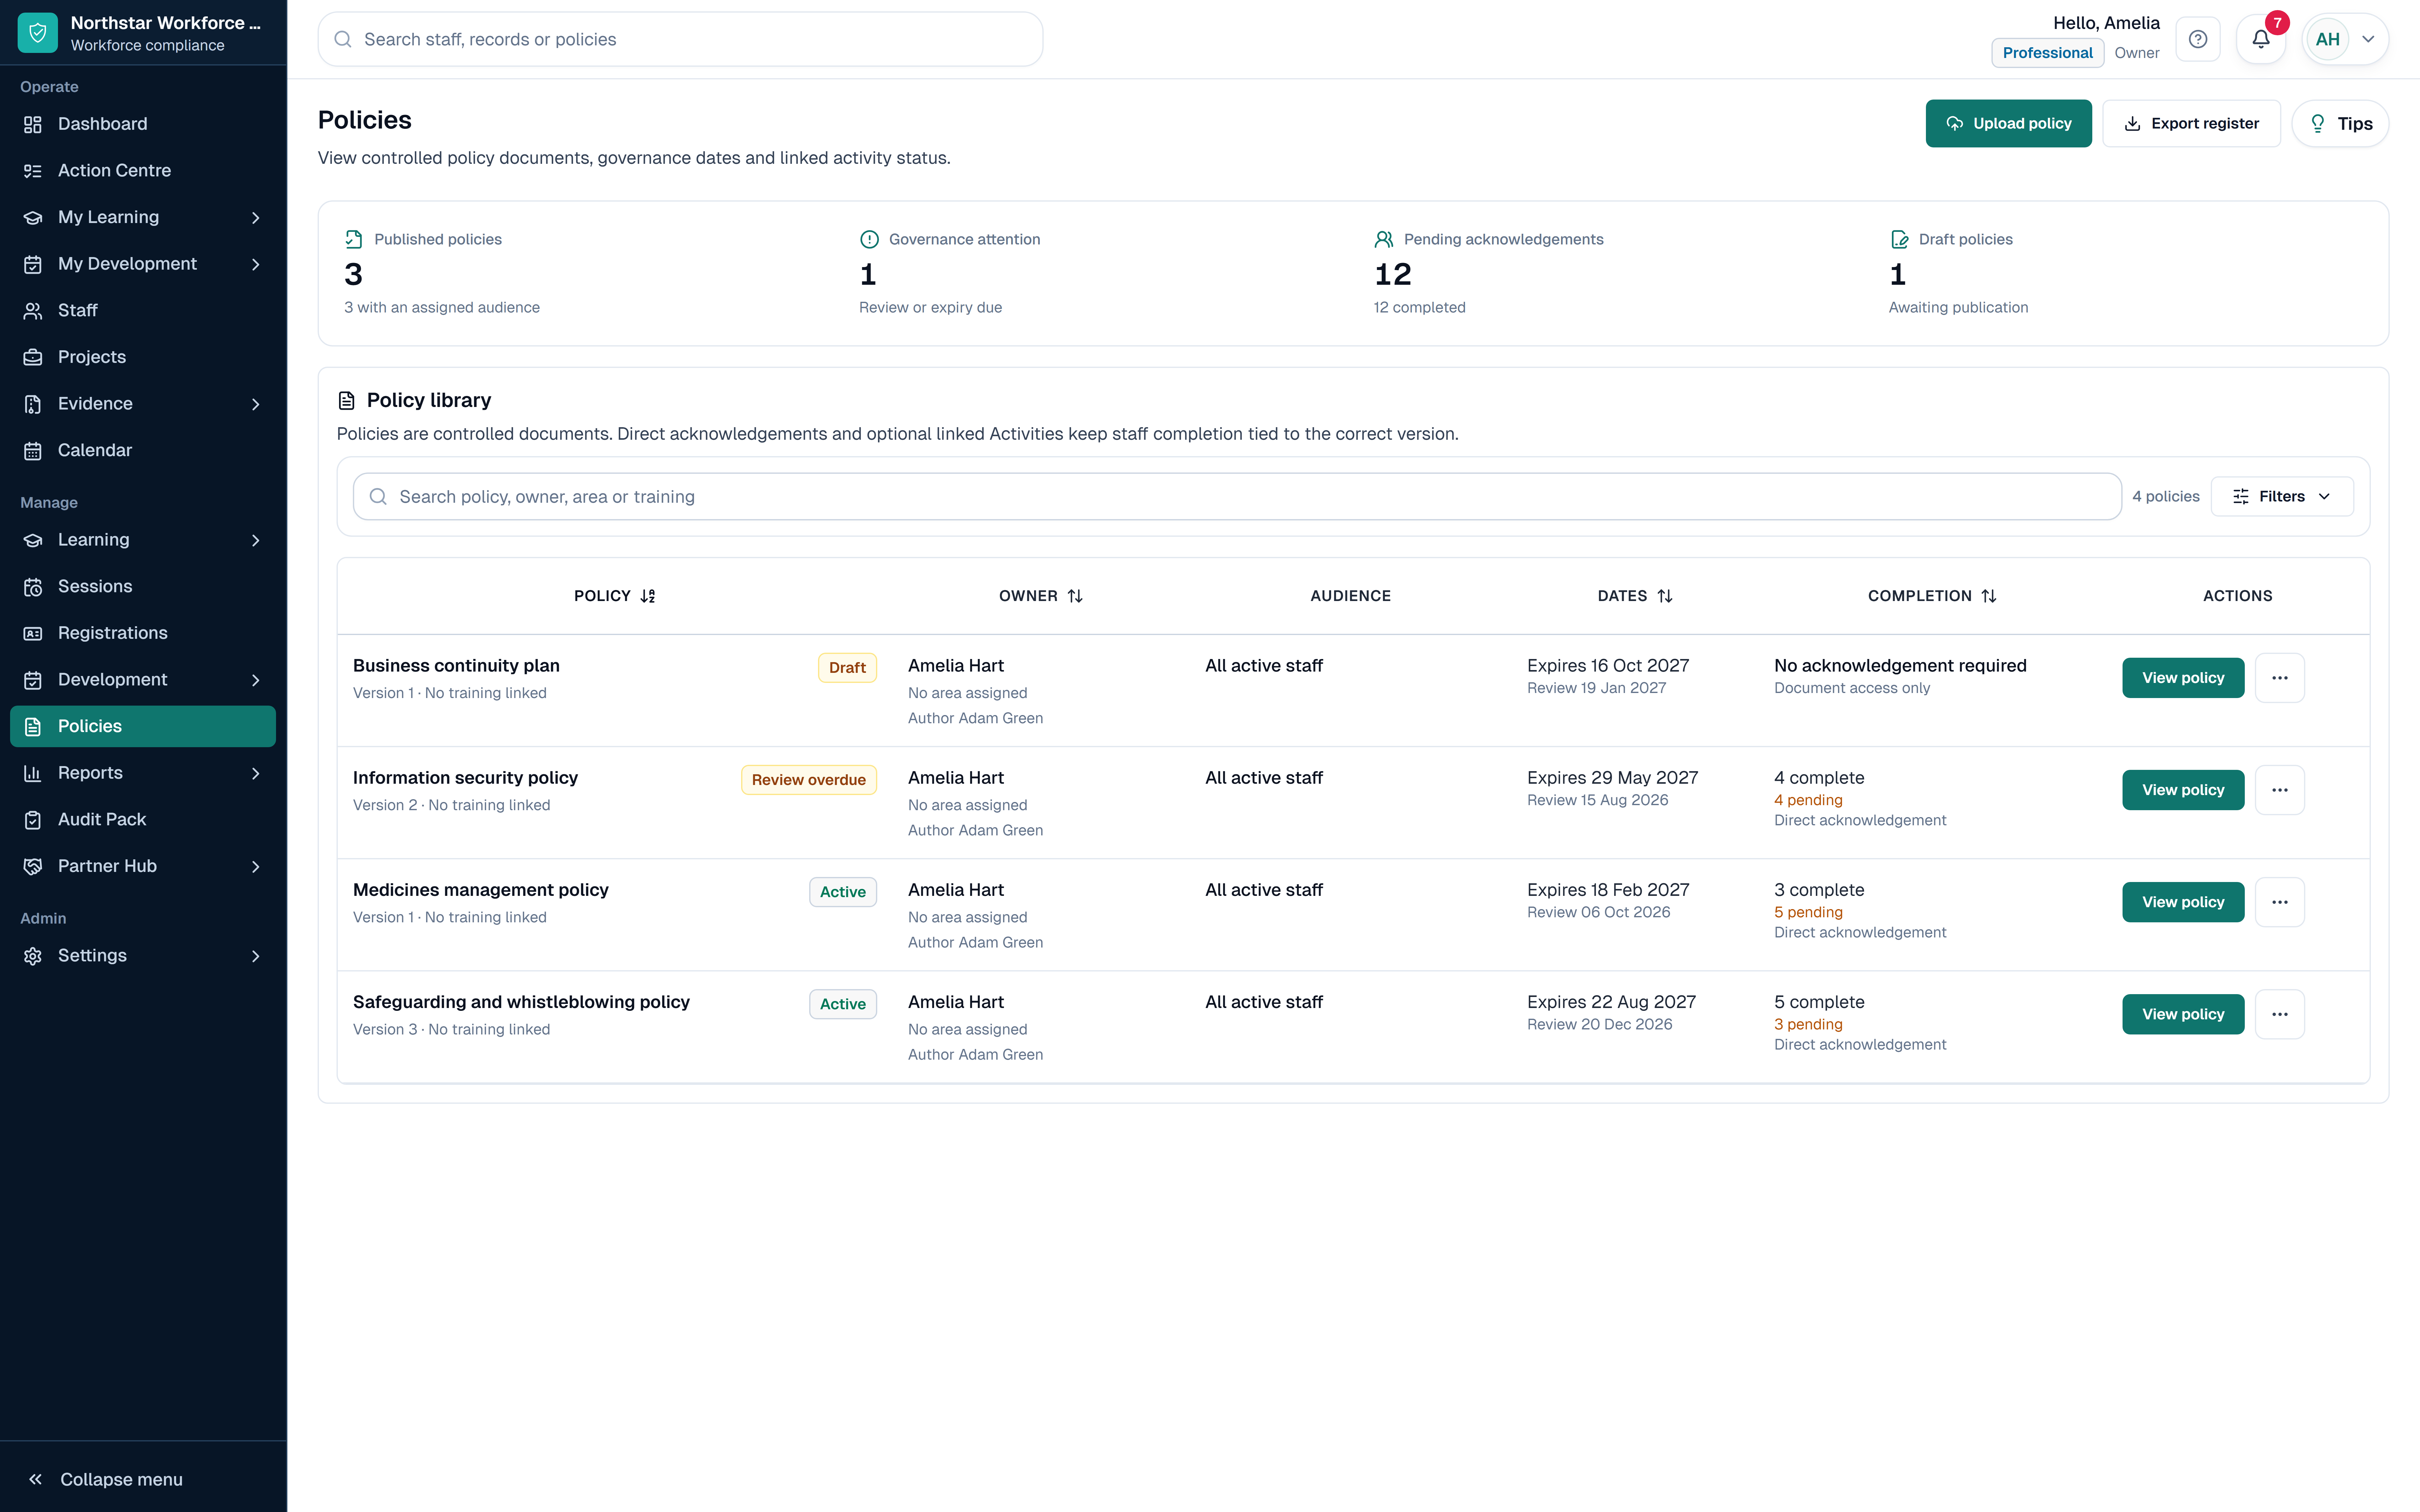Go to Dashboard menu item
The width and height of the screenshot is (2420, 1512).
click(x=143, y=124)
